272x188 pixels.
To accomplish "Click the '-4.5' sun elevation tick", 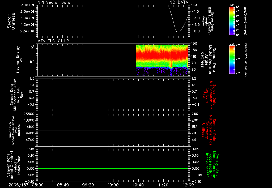I will coord(195,25).
